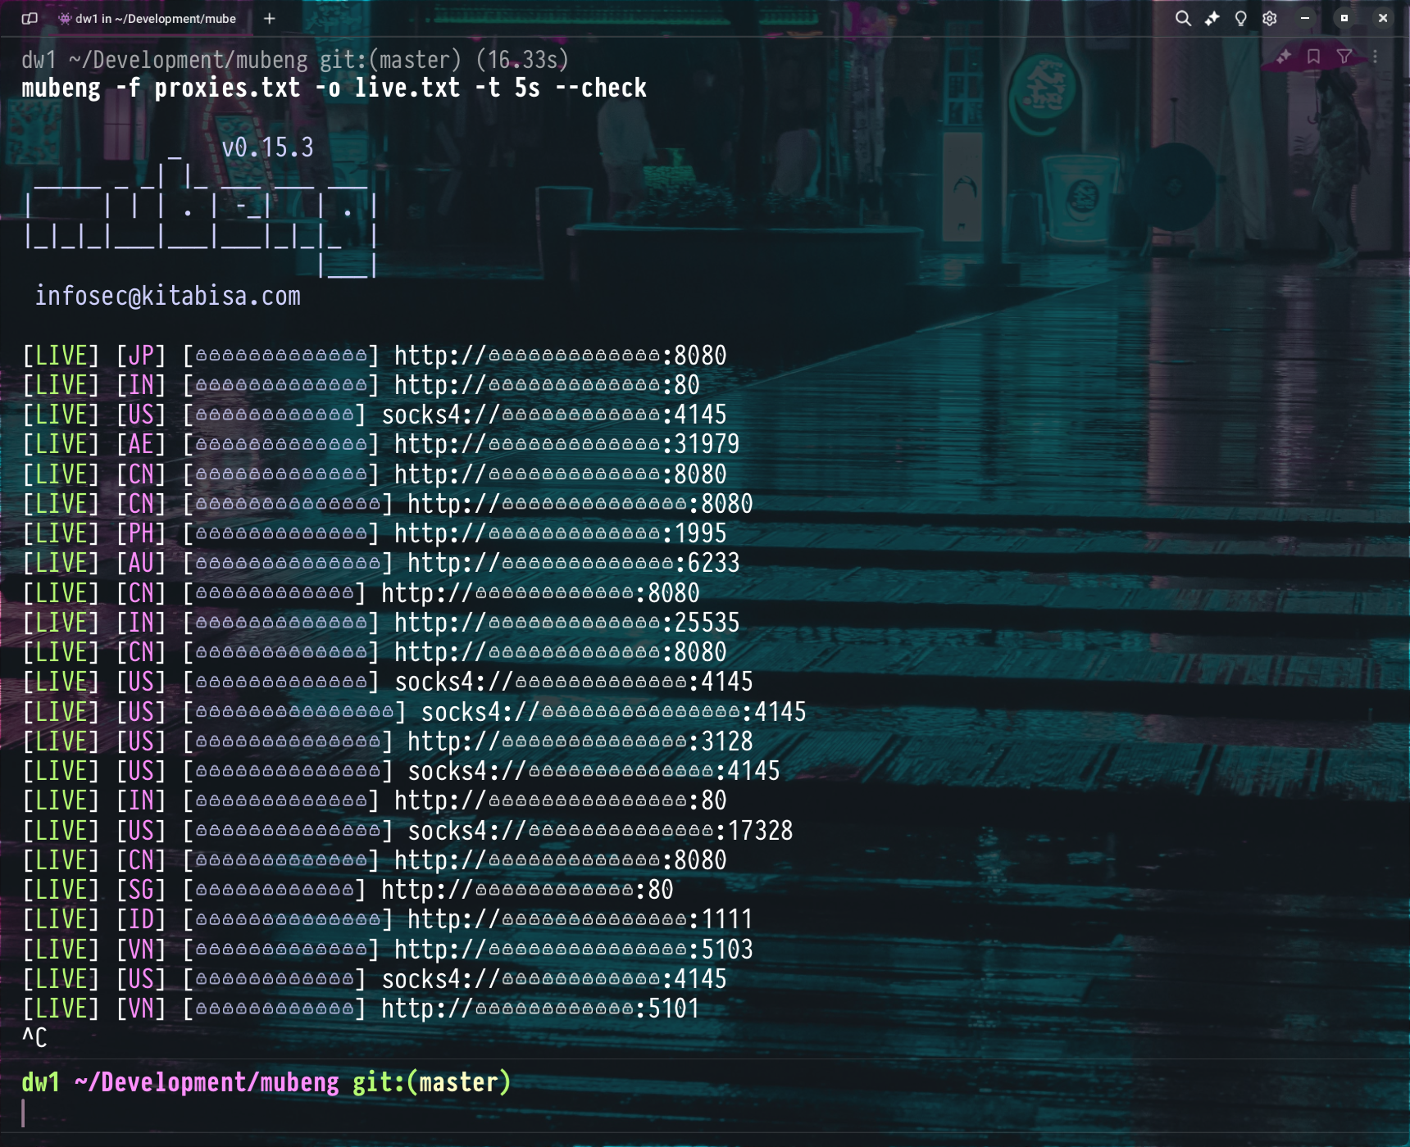Open the AI sparkles icon in title bar
The image size is (1410, 1147).
[x=1212, y=18]
